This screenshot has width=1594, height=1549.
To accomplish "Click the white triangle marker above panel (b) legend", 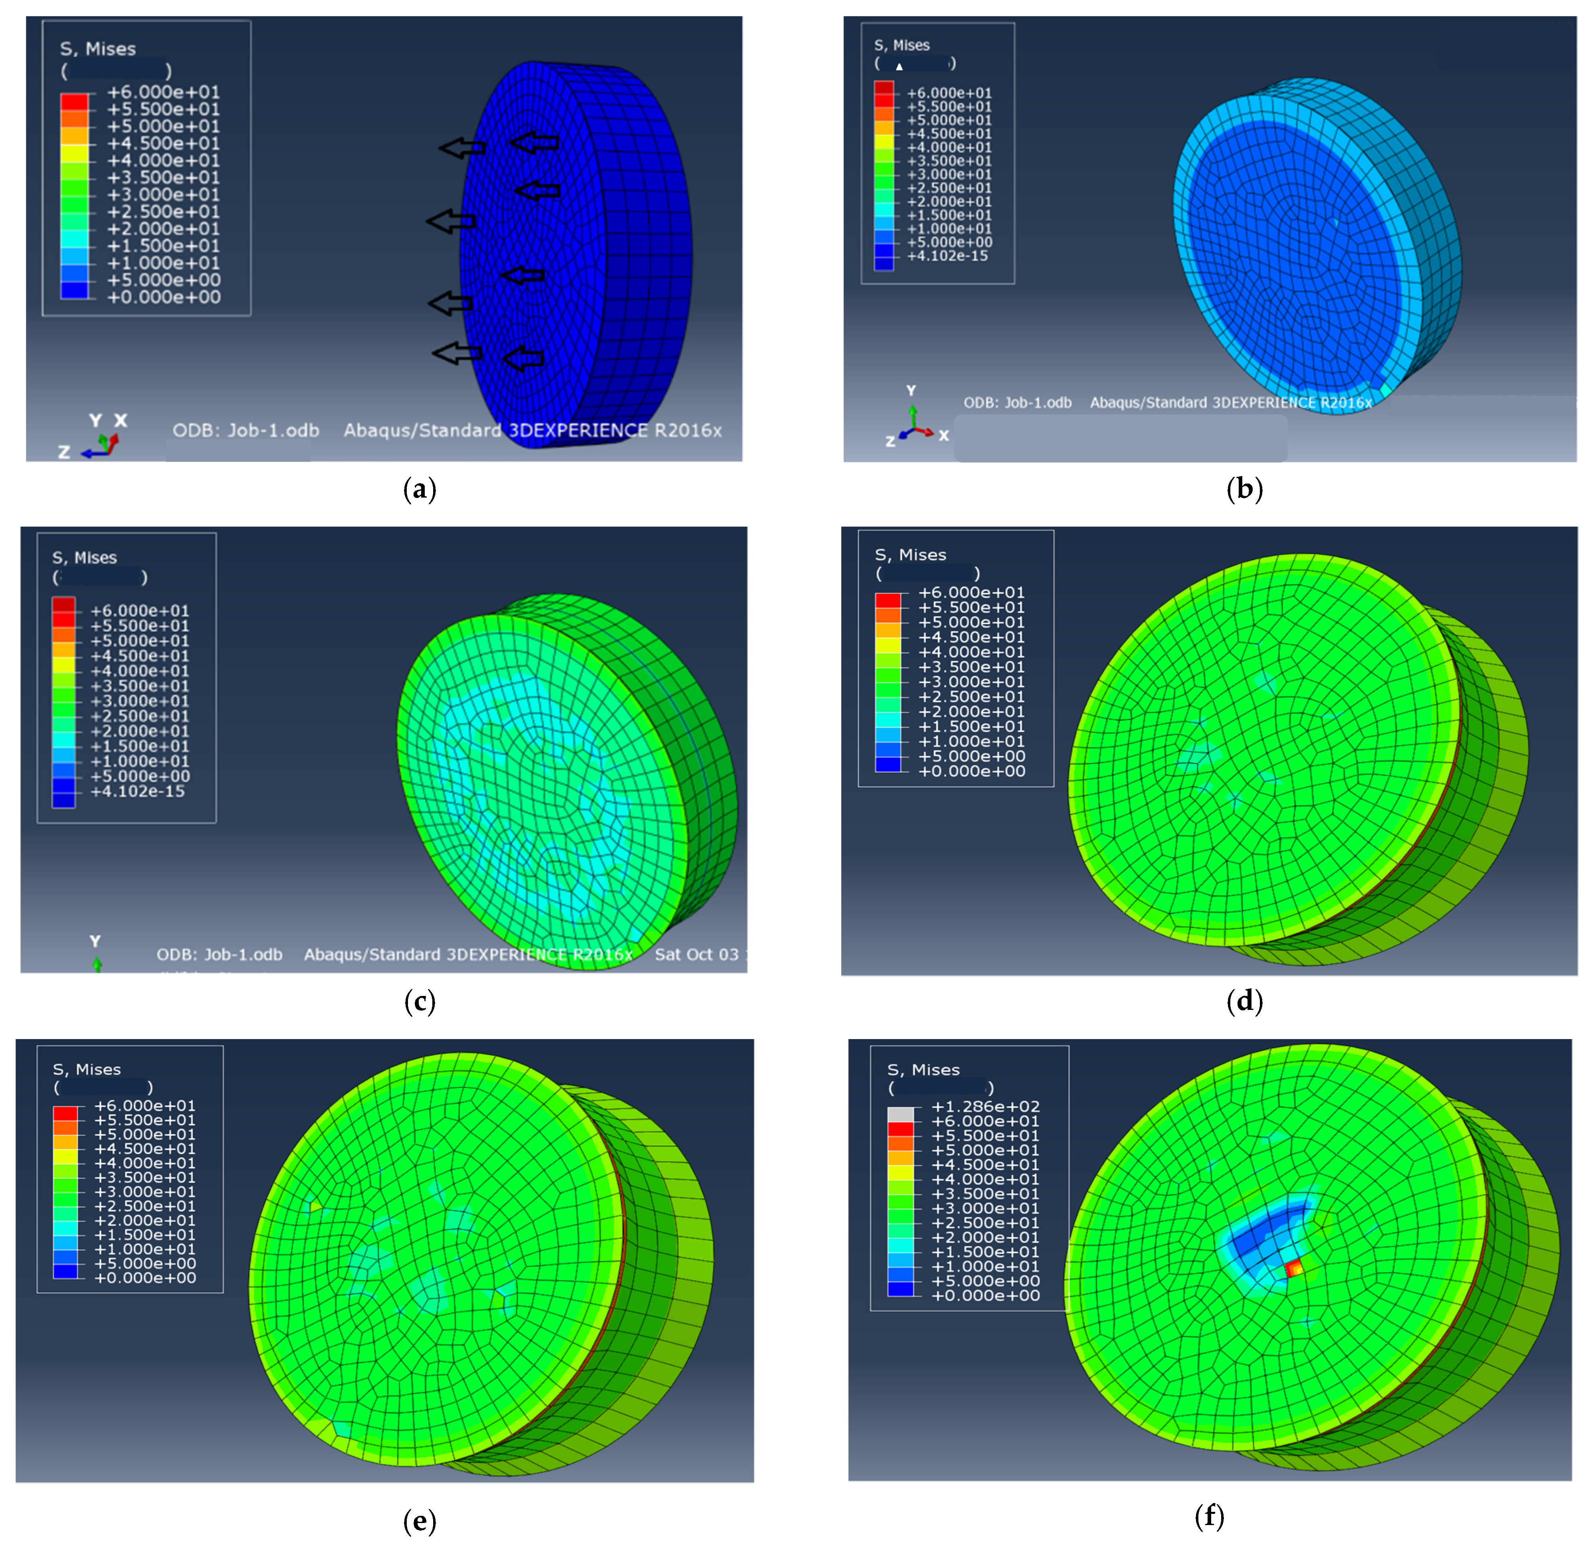I will [899, 67].
